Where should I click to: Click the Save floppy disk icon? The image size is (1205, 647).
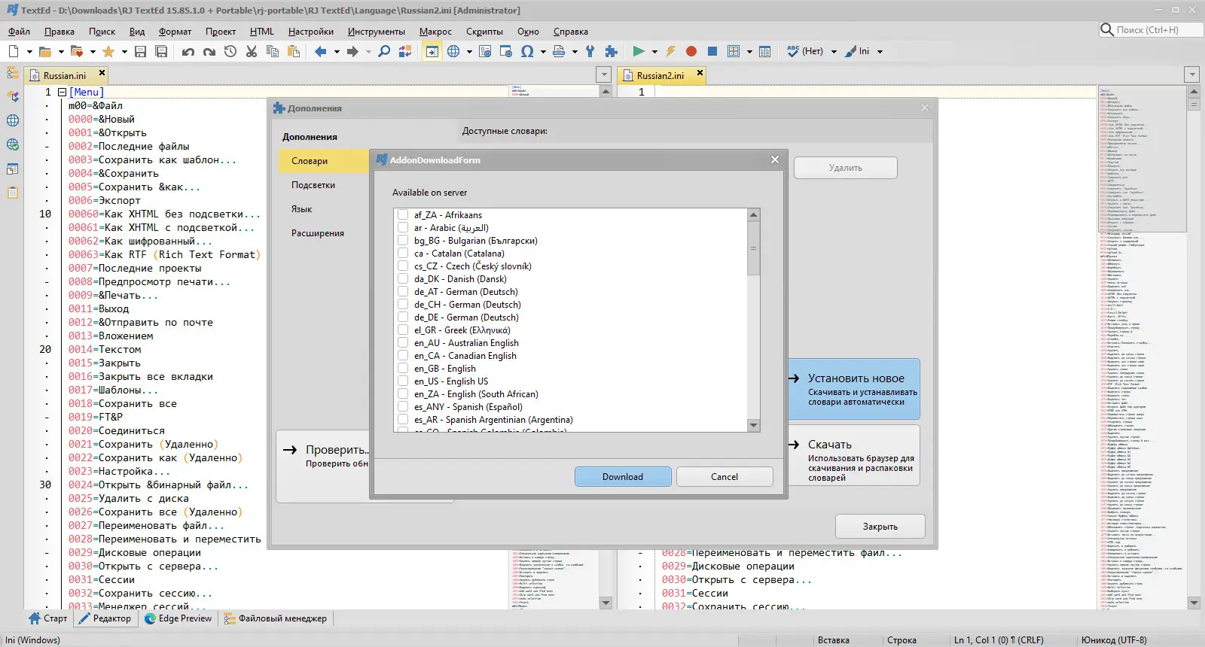point(140,51)
